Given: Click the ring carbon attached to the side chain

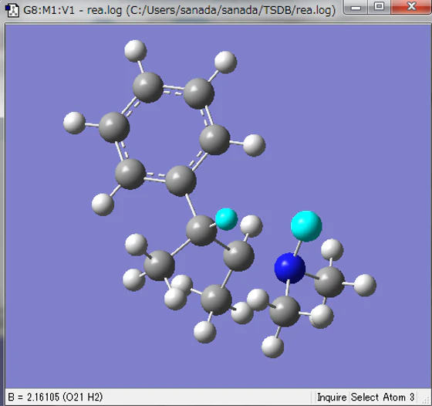Looking at the screenshot, I should pos(181,181).
